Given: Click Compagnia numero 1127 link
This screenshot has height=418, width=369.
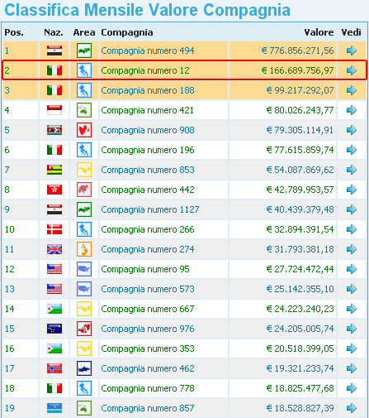Looking at the screenshot, I should [150, 209].
